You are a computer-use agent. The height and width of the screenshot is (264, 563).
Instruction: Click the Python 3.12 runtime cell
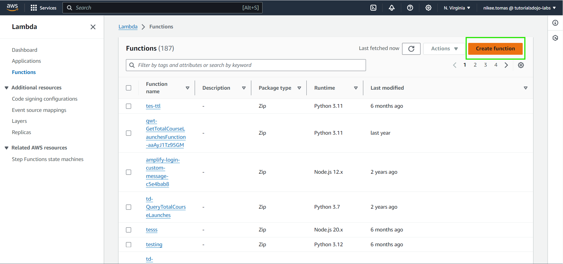[328, 244]
